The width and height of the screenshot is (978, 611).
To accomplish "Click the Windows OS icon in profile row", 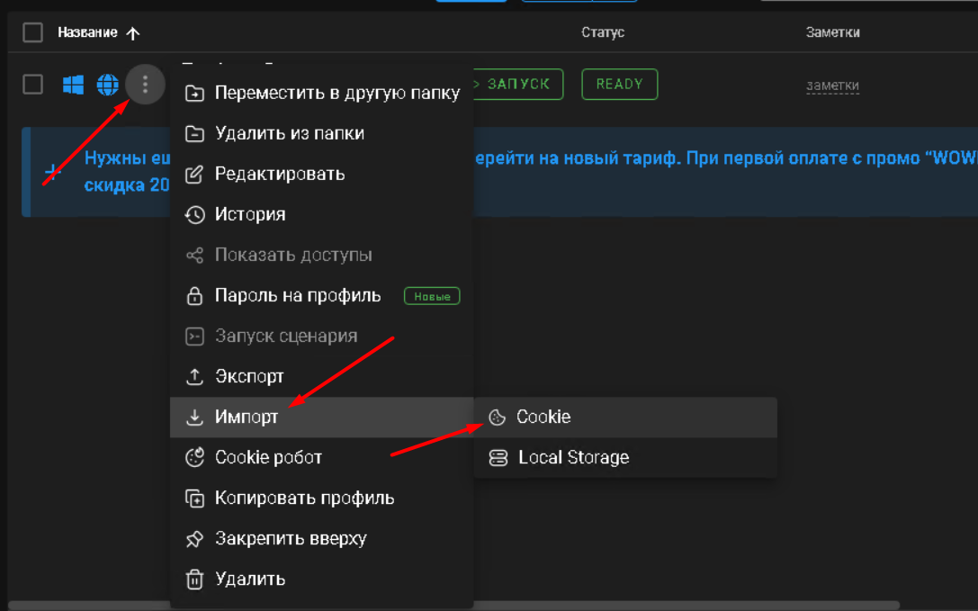I will coord(73,85).
